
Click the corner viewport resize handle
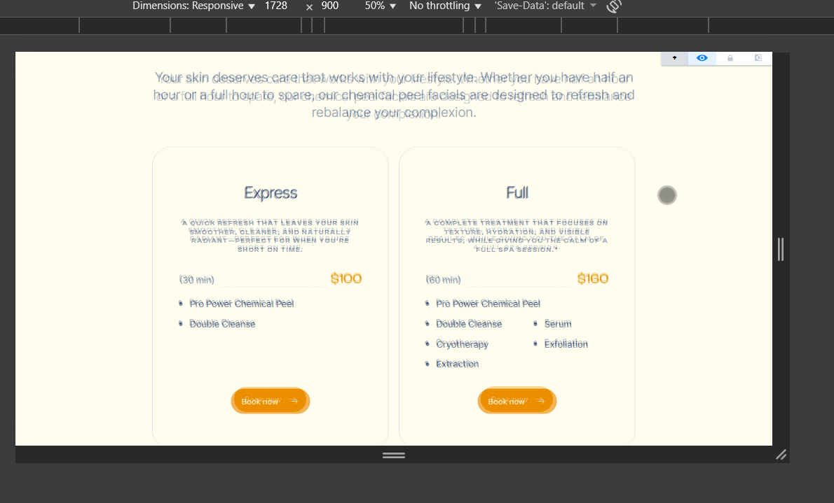click(781, 455)
